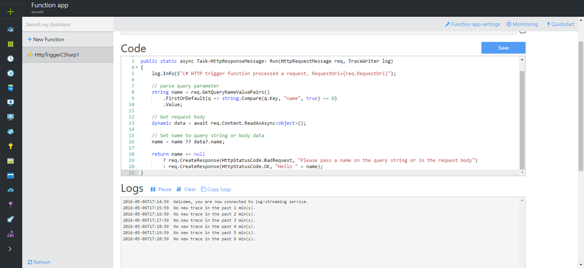Viewport: 584px width, 268px height.
Task: Open Function app settings
Action: pos(473,24)
